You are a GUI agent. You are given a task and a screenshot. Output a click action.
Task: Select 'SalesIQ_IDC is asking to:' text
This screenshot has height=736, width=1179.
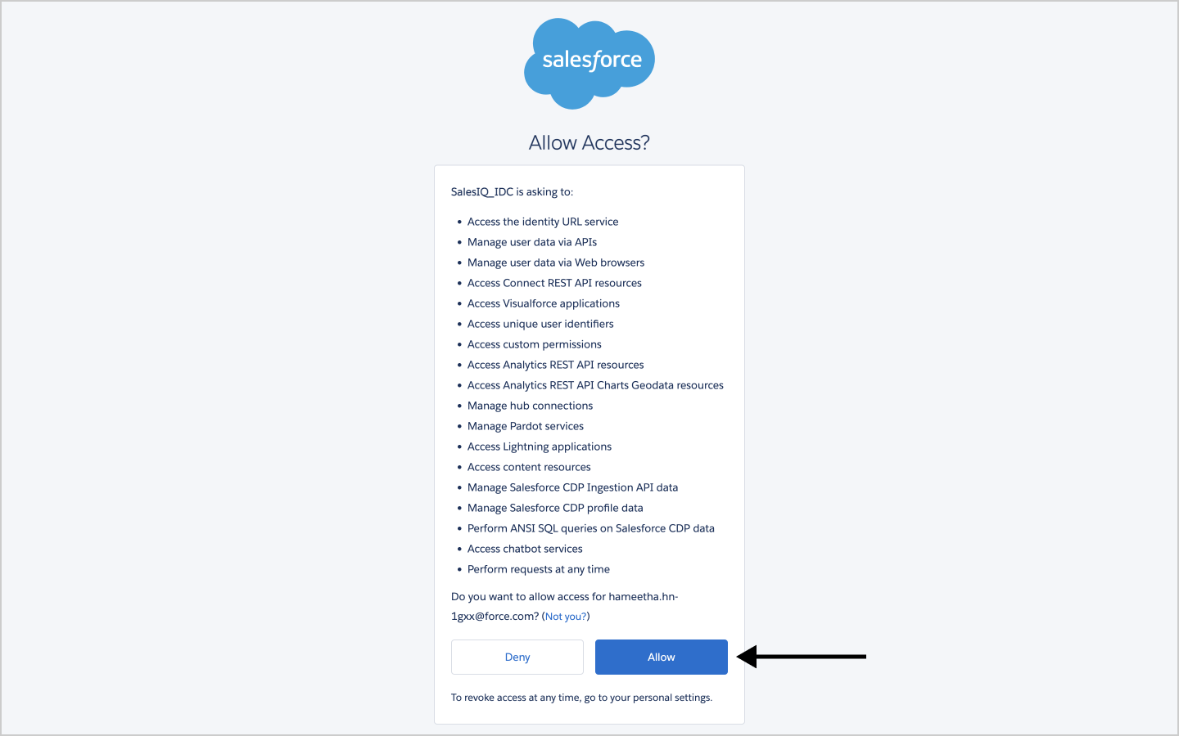(513, 192)
